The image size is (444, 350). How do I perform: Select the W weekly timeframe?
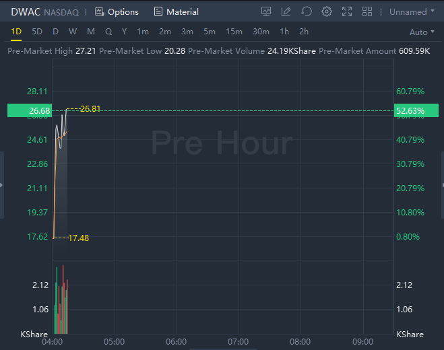(x=73, y=32)
